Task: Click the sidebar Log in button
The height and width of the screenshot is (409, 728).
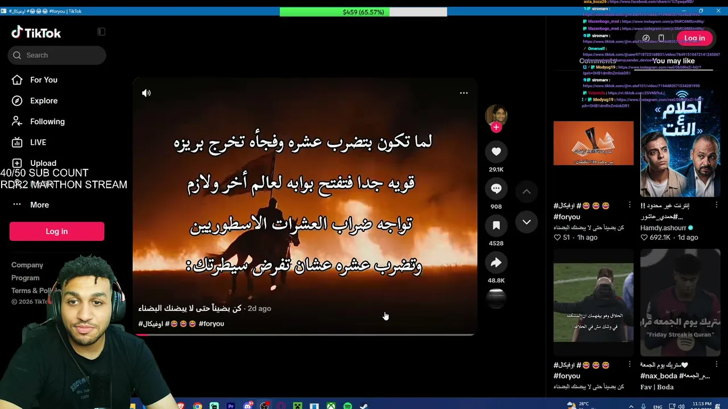Action: pyautogui.click(x=57, y=231)
